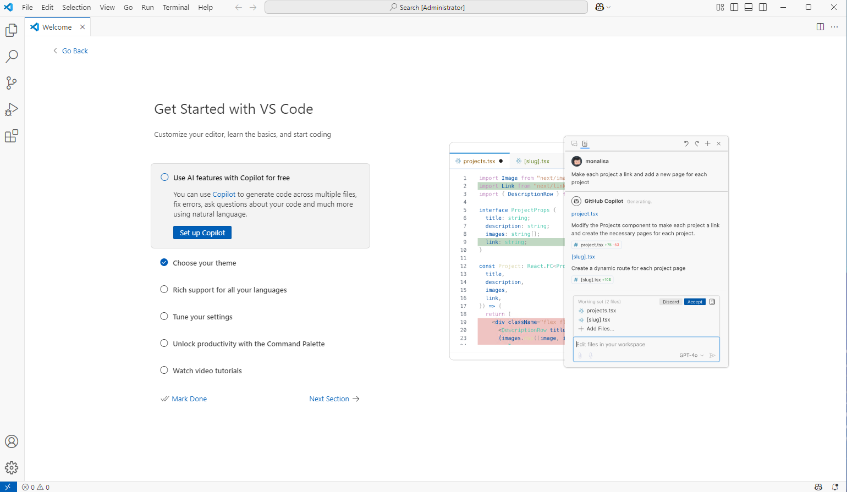Open the Help menu
847x492 pixels.
(205, 7)
